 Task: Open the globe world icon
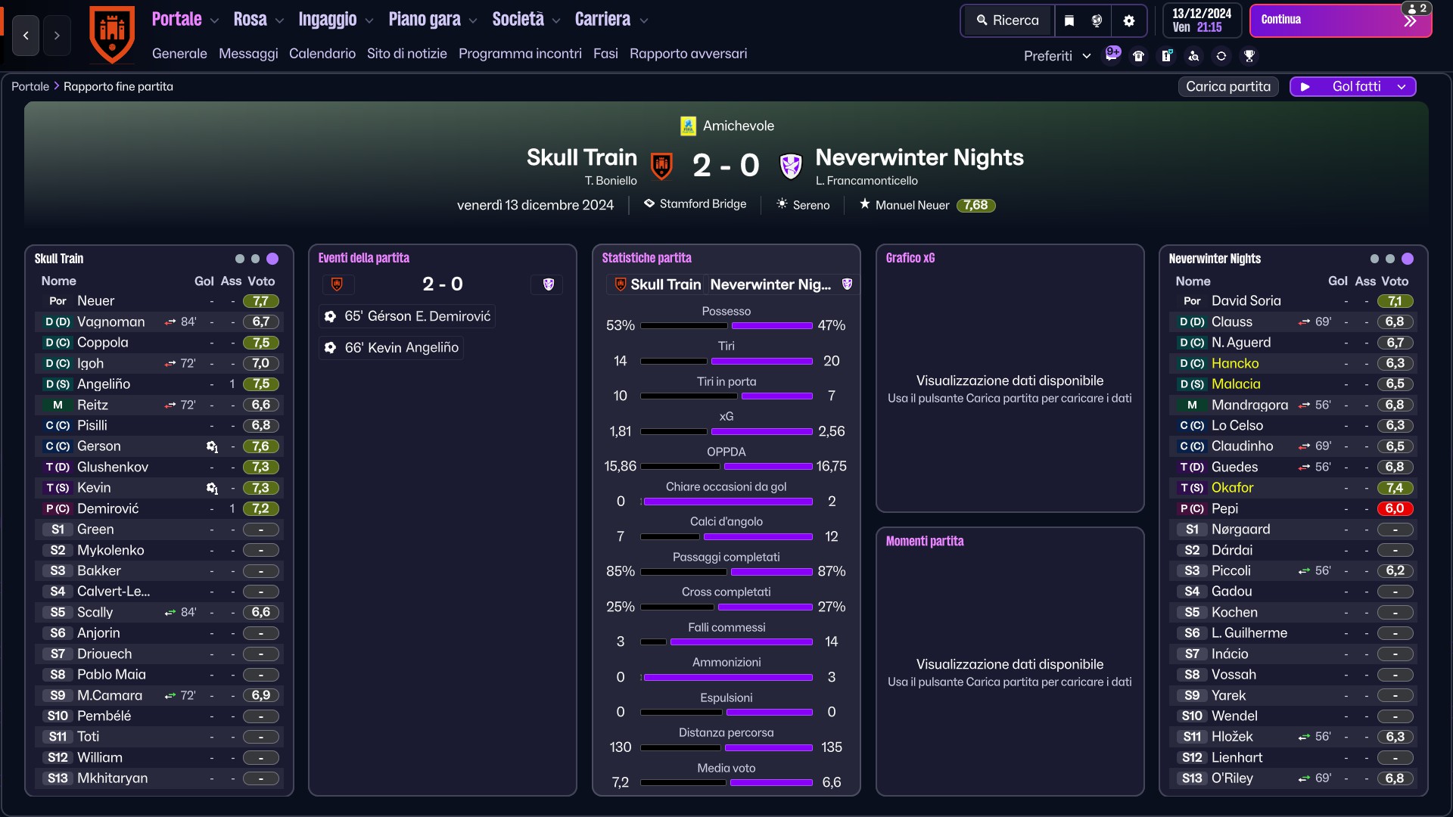point(1097,20)
